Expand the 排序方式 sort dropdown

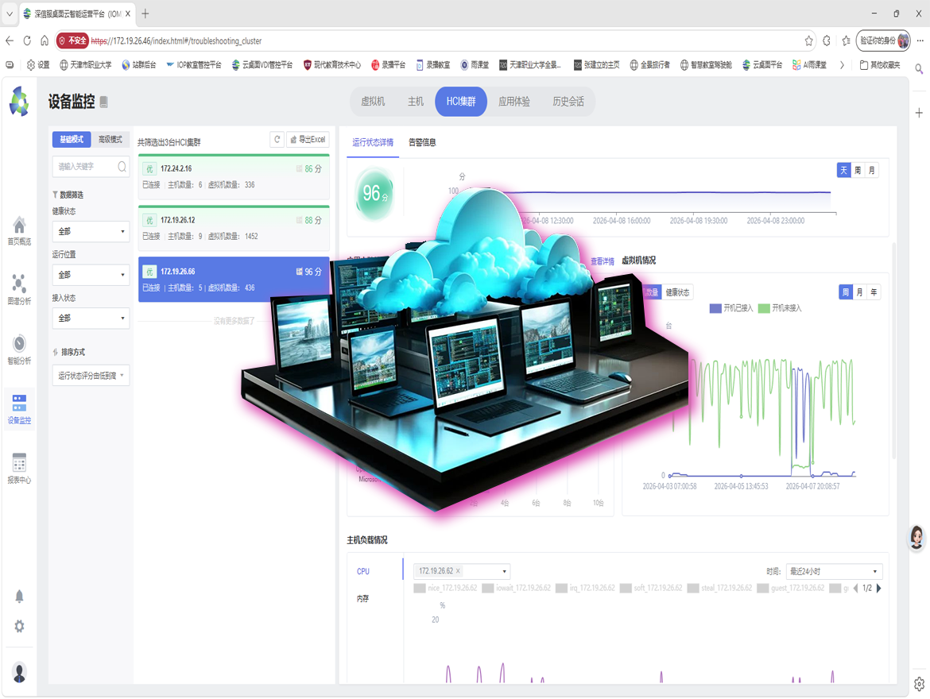(91, 376)
